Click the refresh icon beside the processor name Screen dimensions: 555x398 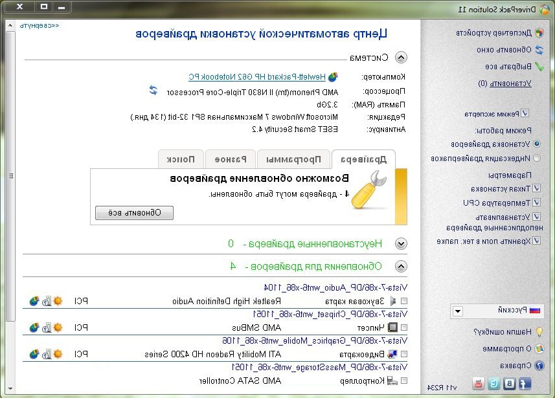point(153,90)
